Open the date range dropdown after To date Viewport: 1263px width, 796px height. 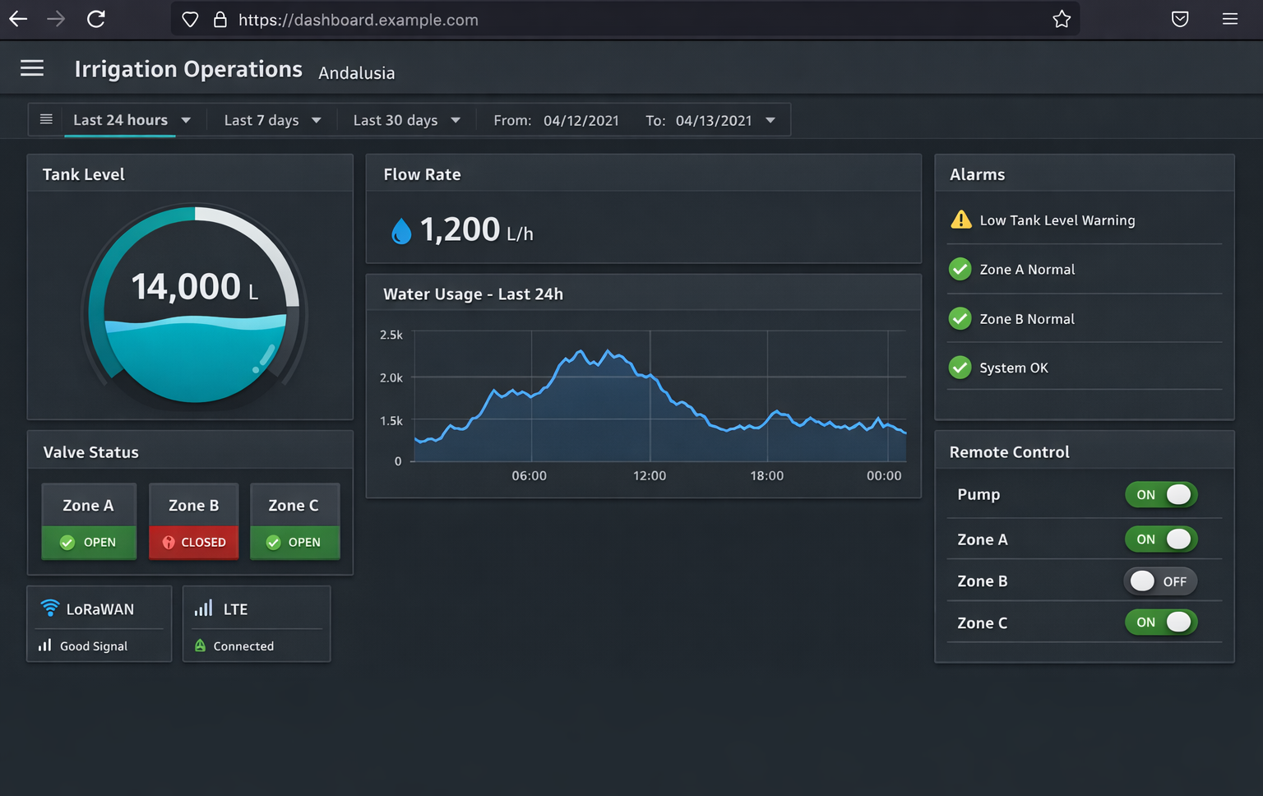click(x=770, y=121)
